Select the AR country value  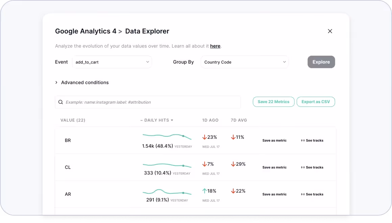click(68, 194)
